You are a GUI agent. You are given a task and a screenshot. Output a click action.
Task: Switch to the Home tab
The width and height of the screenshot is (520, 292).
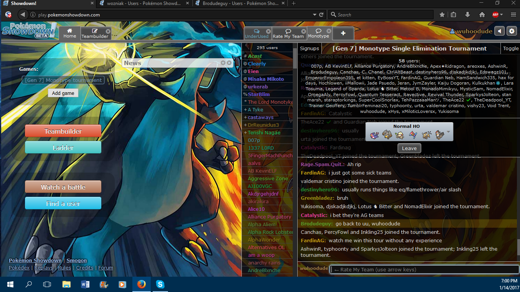70,33
